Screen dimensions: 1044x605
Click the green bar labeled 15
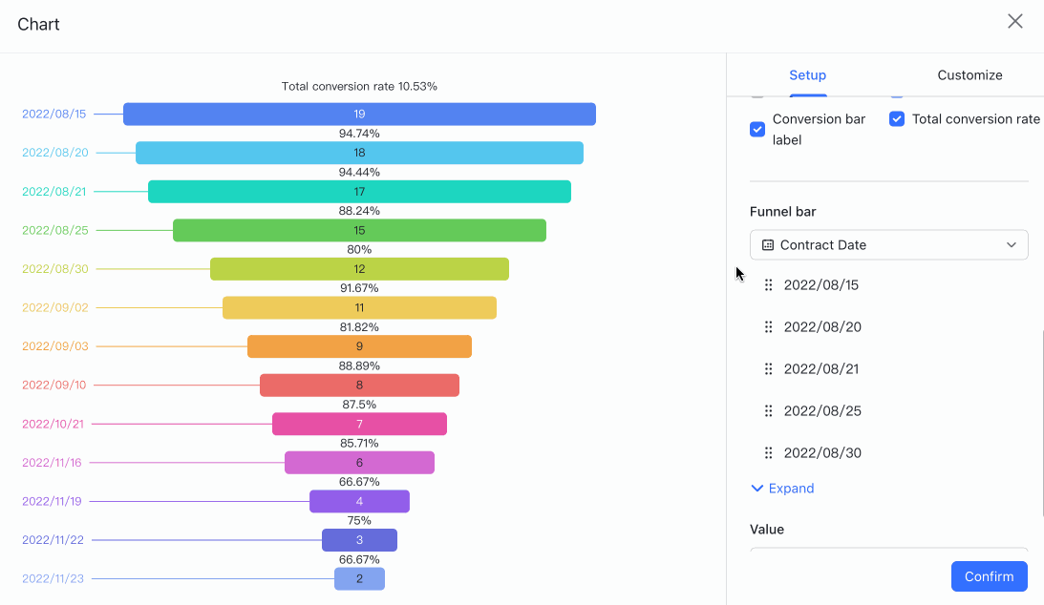coord(359,230)
